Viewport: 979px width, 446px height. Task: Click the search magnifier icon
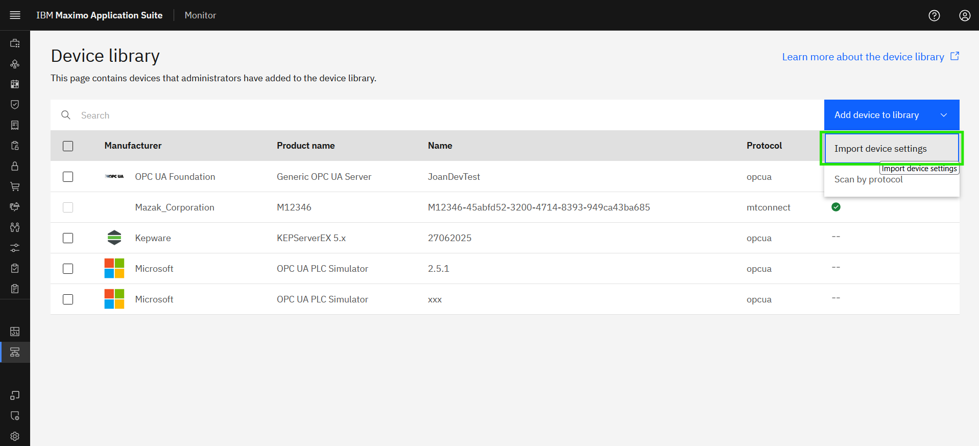(x=66, y=115)
